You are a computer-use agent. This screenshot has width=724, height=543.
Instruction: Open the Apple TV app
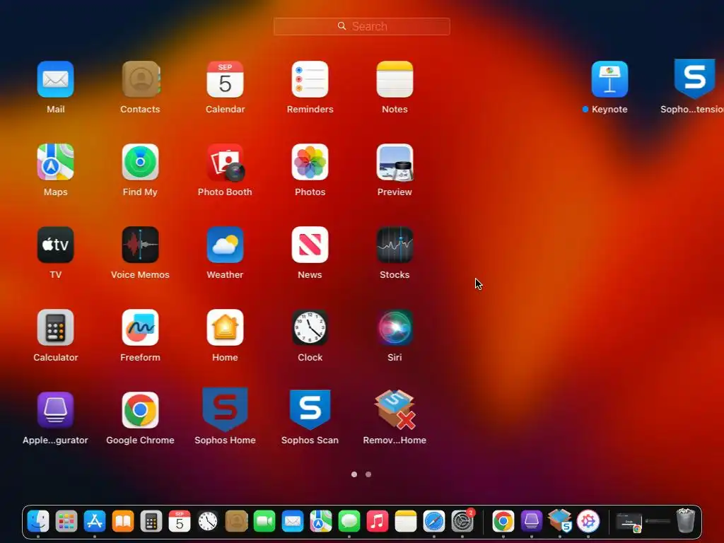[x=55, y=245]
